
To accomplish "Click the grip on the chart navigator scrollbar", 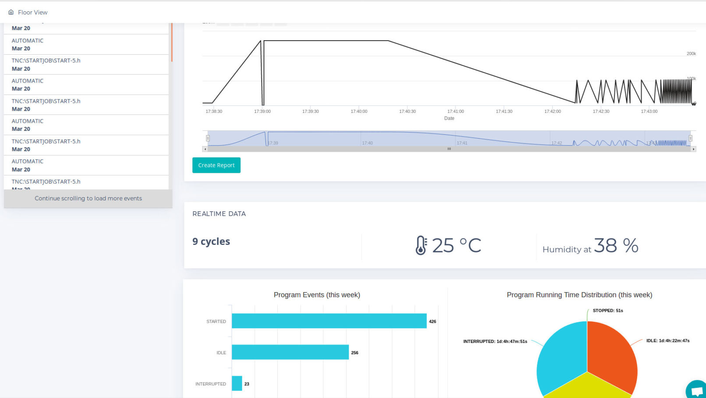I will (x=449, y=149).
